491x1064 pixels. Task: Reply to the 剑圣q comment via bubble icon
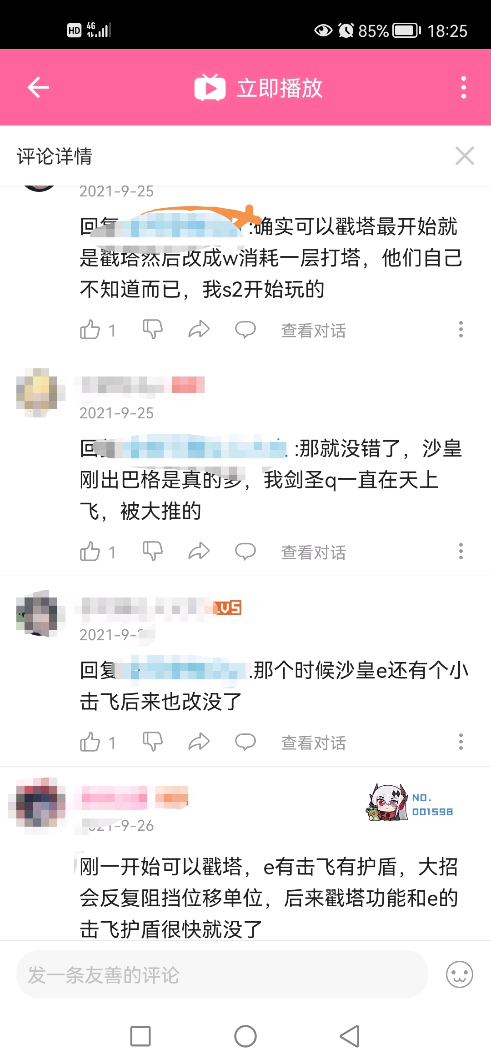(245, 552)
